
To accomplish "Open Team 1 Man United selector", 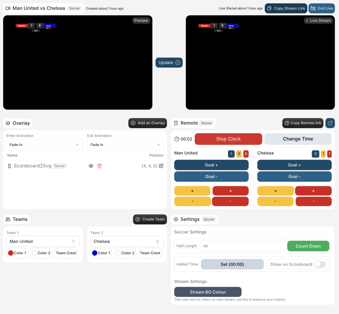I will click(43, 241).
